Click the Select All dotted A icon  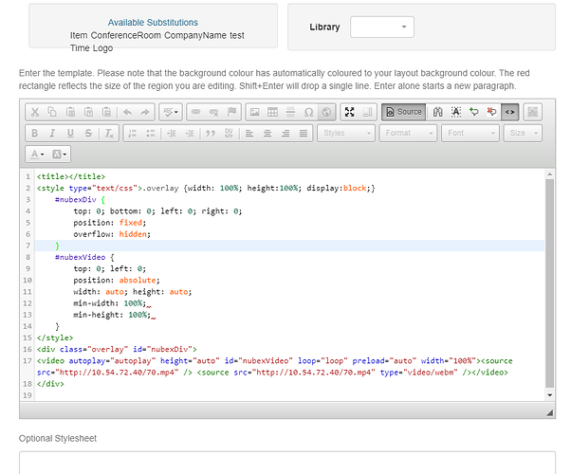pyautogui.click(x=456, y=112)
